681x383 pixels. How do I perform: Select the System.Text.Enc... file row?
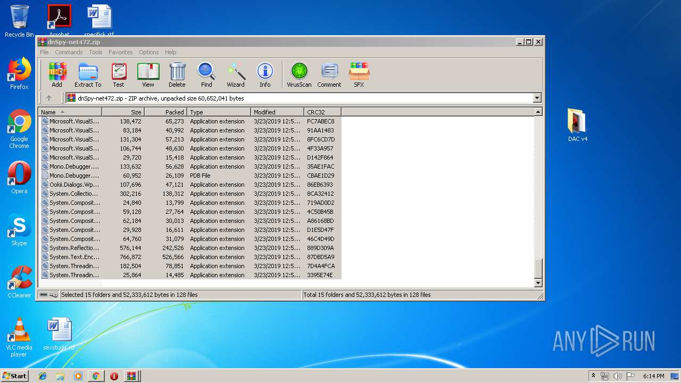point(190,257)
